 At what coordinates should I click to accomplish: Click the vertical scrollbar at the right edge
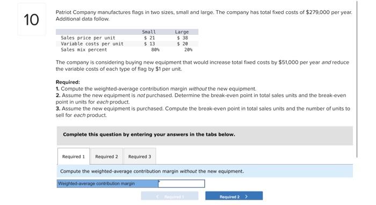pyautogui.click(x=357, y=79)
